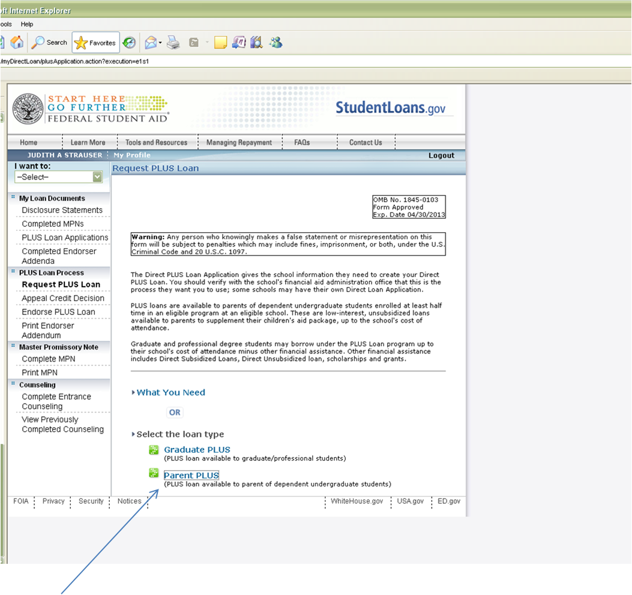The image size is (632, 595).
Task: Click the Logout link
Action: [x=441, y=155]
